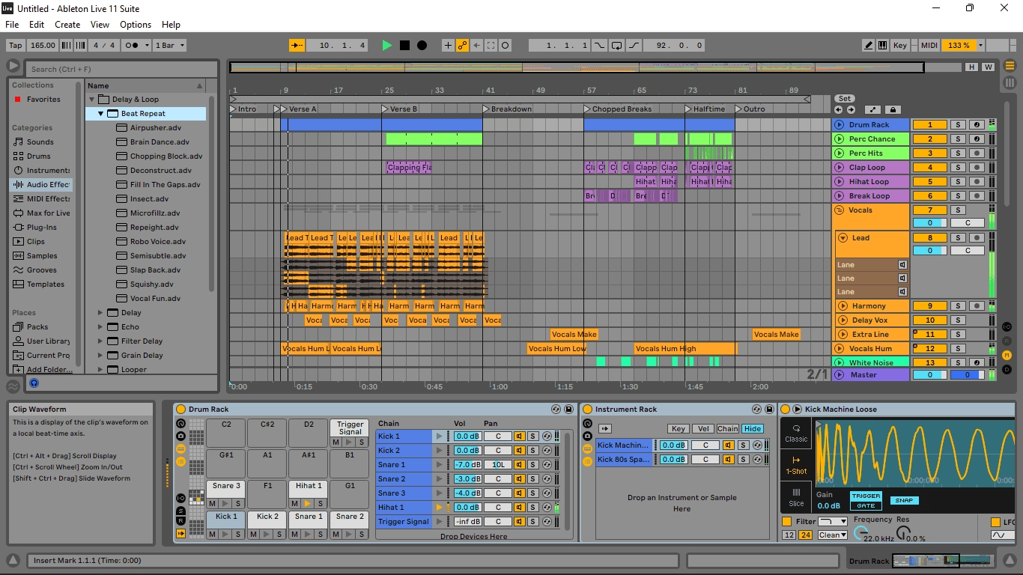Toggle Lock Envelopes padlock icon
Viewport: 1023px width, 575px height.
pyautogui.click(x=893, y=109)
